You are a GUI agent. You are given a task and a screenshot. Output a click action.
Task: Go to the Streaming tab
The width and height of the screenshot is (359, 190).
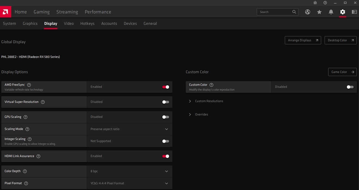click(x=67, y=12)
